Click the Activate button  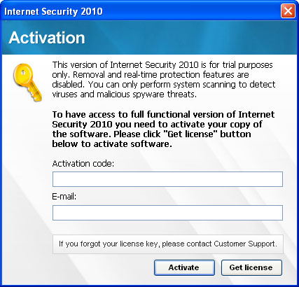184,267
